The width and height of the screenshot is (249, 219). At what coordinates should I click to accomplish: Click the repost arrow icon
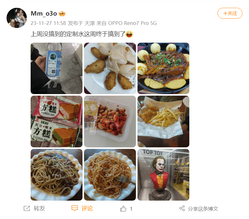click(27, 208)
